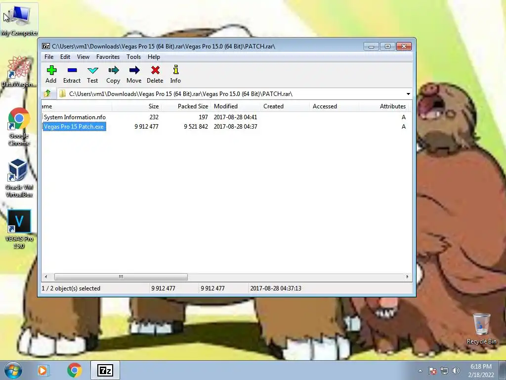Open media player taskbar icon
Image resolution: width=506 pixels, height=380 pixels.
click(42, 370)
